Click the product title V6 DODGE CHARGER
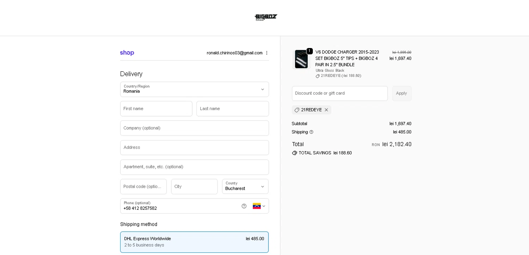The width and height of the screenshot is (529, 255). coord(347,59)
